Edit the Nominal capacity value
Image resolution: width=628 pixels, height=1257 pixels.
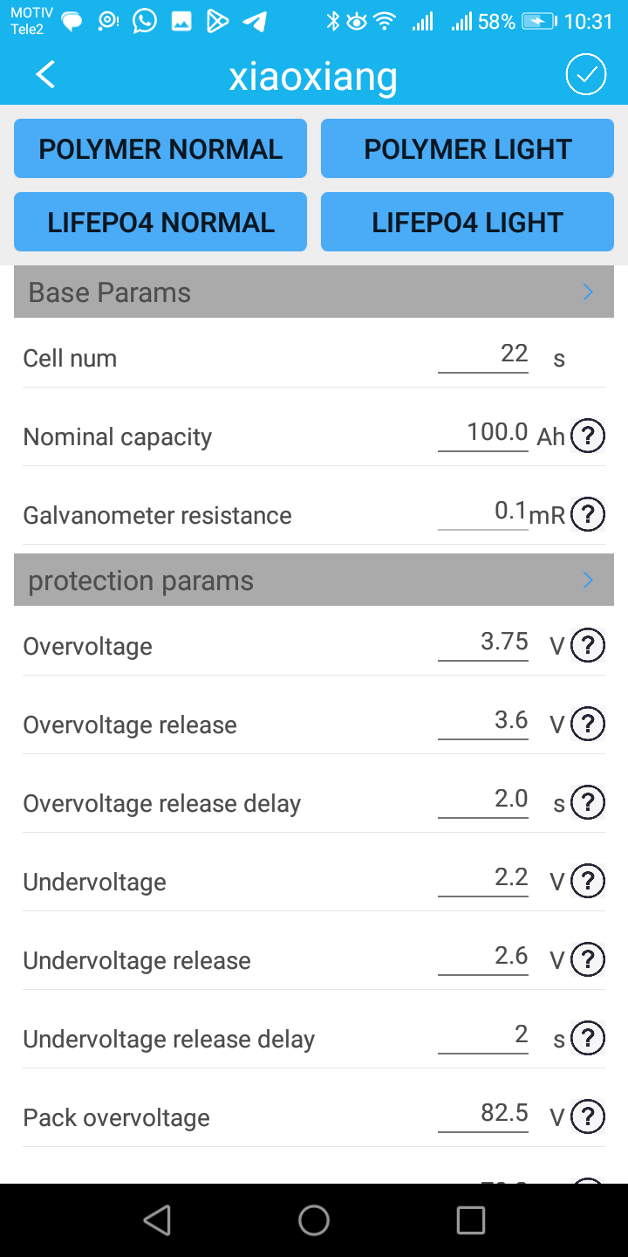(483, 434)
